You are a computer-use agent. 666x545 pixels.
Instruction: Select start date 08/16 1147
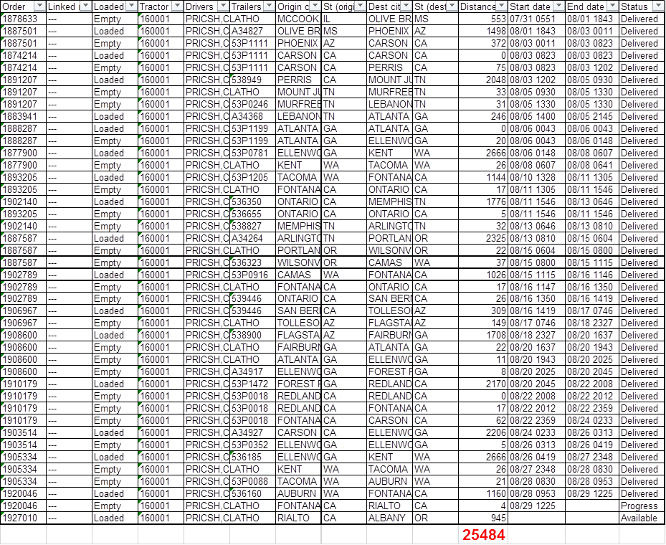click(536, 287)
